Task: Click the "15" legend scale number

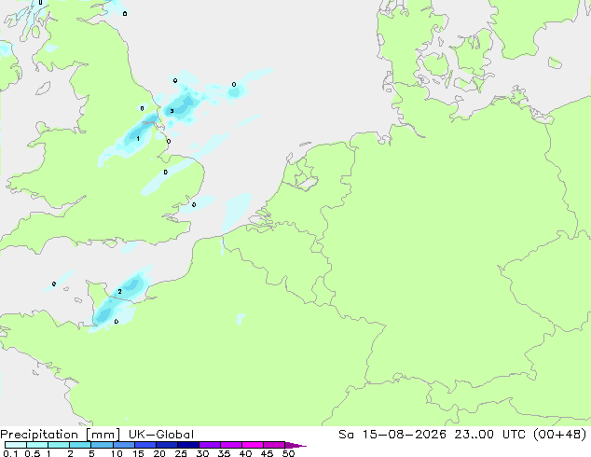Action: coord(138,453)
